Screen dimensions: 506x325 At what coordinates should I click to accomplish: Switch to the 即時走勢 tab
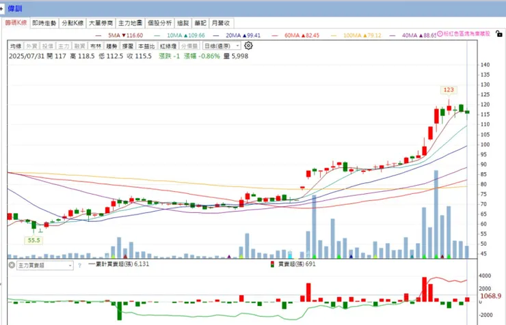pyautogui.click(x=44, y=23)
